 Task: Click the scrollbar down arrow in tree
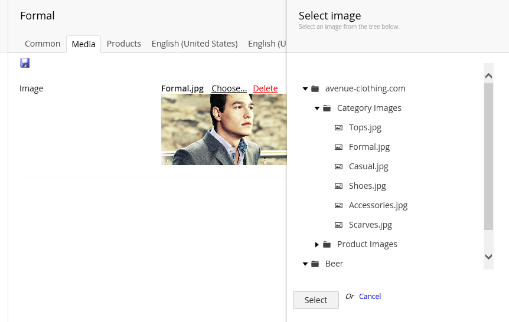(x=488, y=257)
